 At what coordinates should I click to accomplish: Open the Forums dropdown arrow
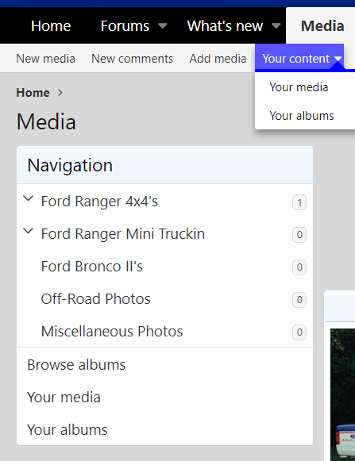click(x=163, y=26)
